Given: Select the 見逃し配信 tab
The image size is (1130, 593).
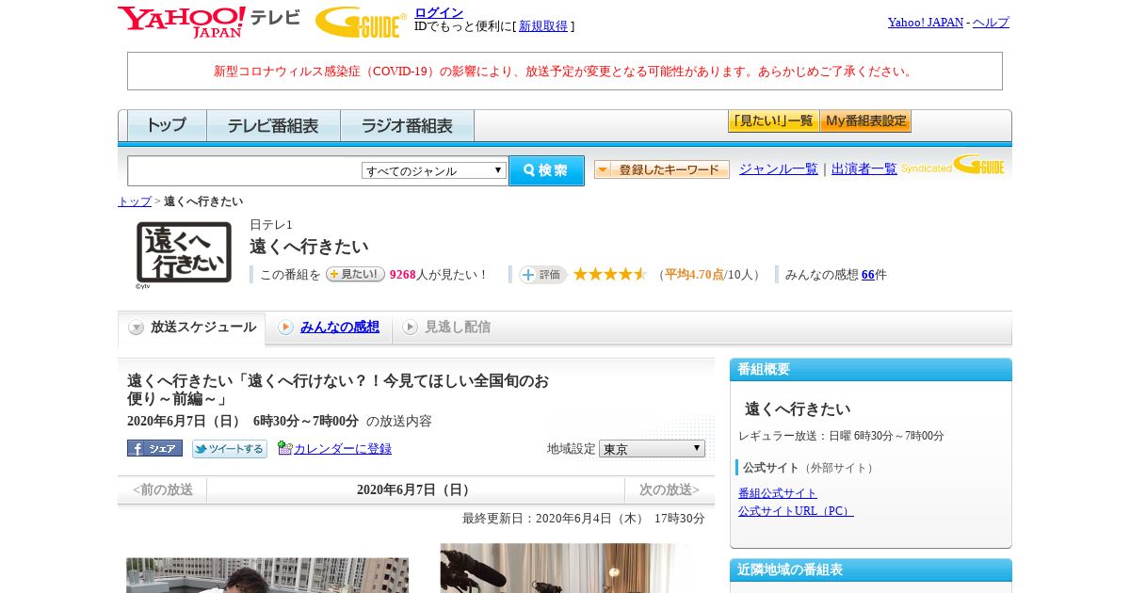Looking at the screenshot, I should [458, 327].
